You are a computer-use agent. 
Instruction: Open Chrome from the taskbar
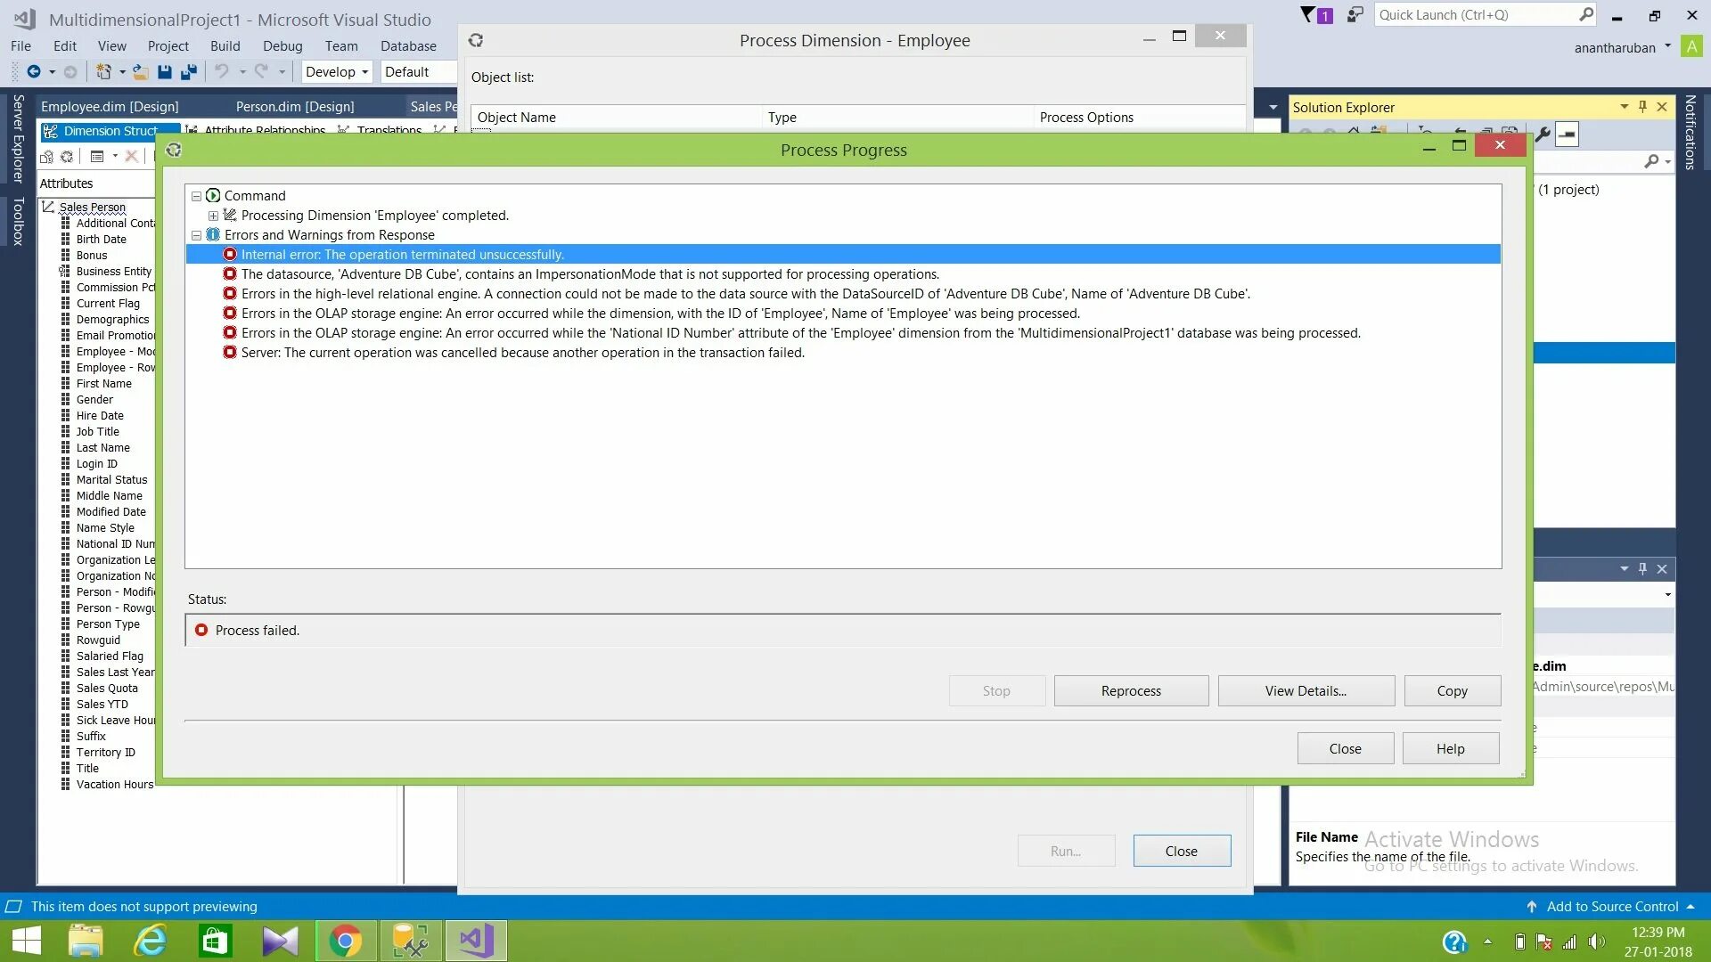(x=346, y=941)
